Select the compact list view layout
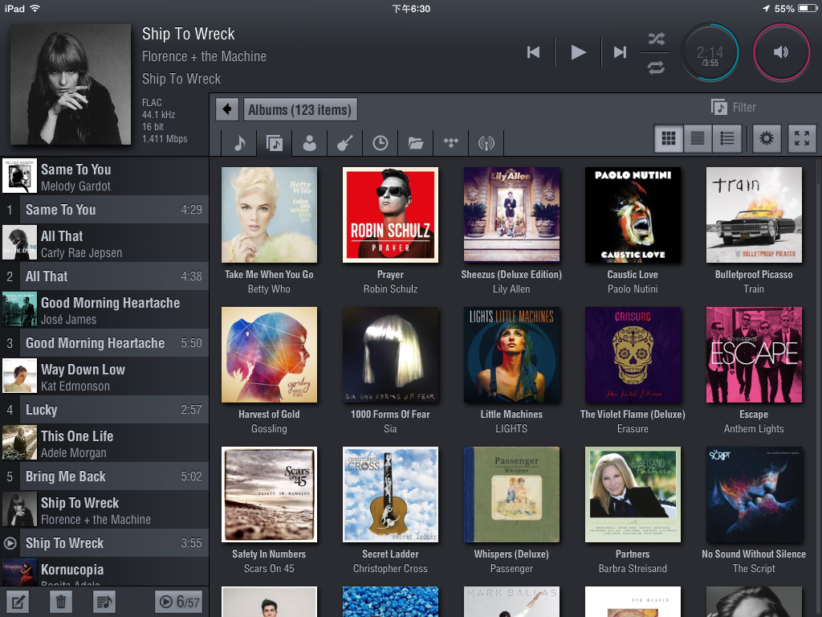This screenshot has height=617, width=822. [698, 138]
